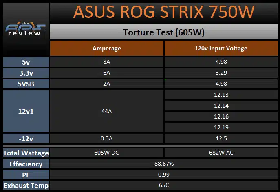The height and width of the screenshot is (192, 280).
Task: Click the 4.98 voltage in 5VSB row
Action: coord(221,84)
